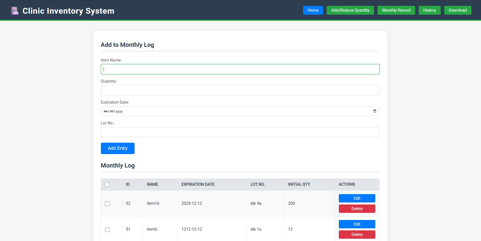Edit the item0 entry
Screen dimensions: 481x241
(x=357, y=224)
